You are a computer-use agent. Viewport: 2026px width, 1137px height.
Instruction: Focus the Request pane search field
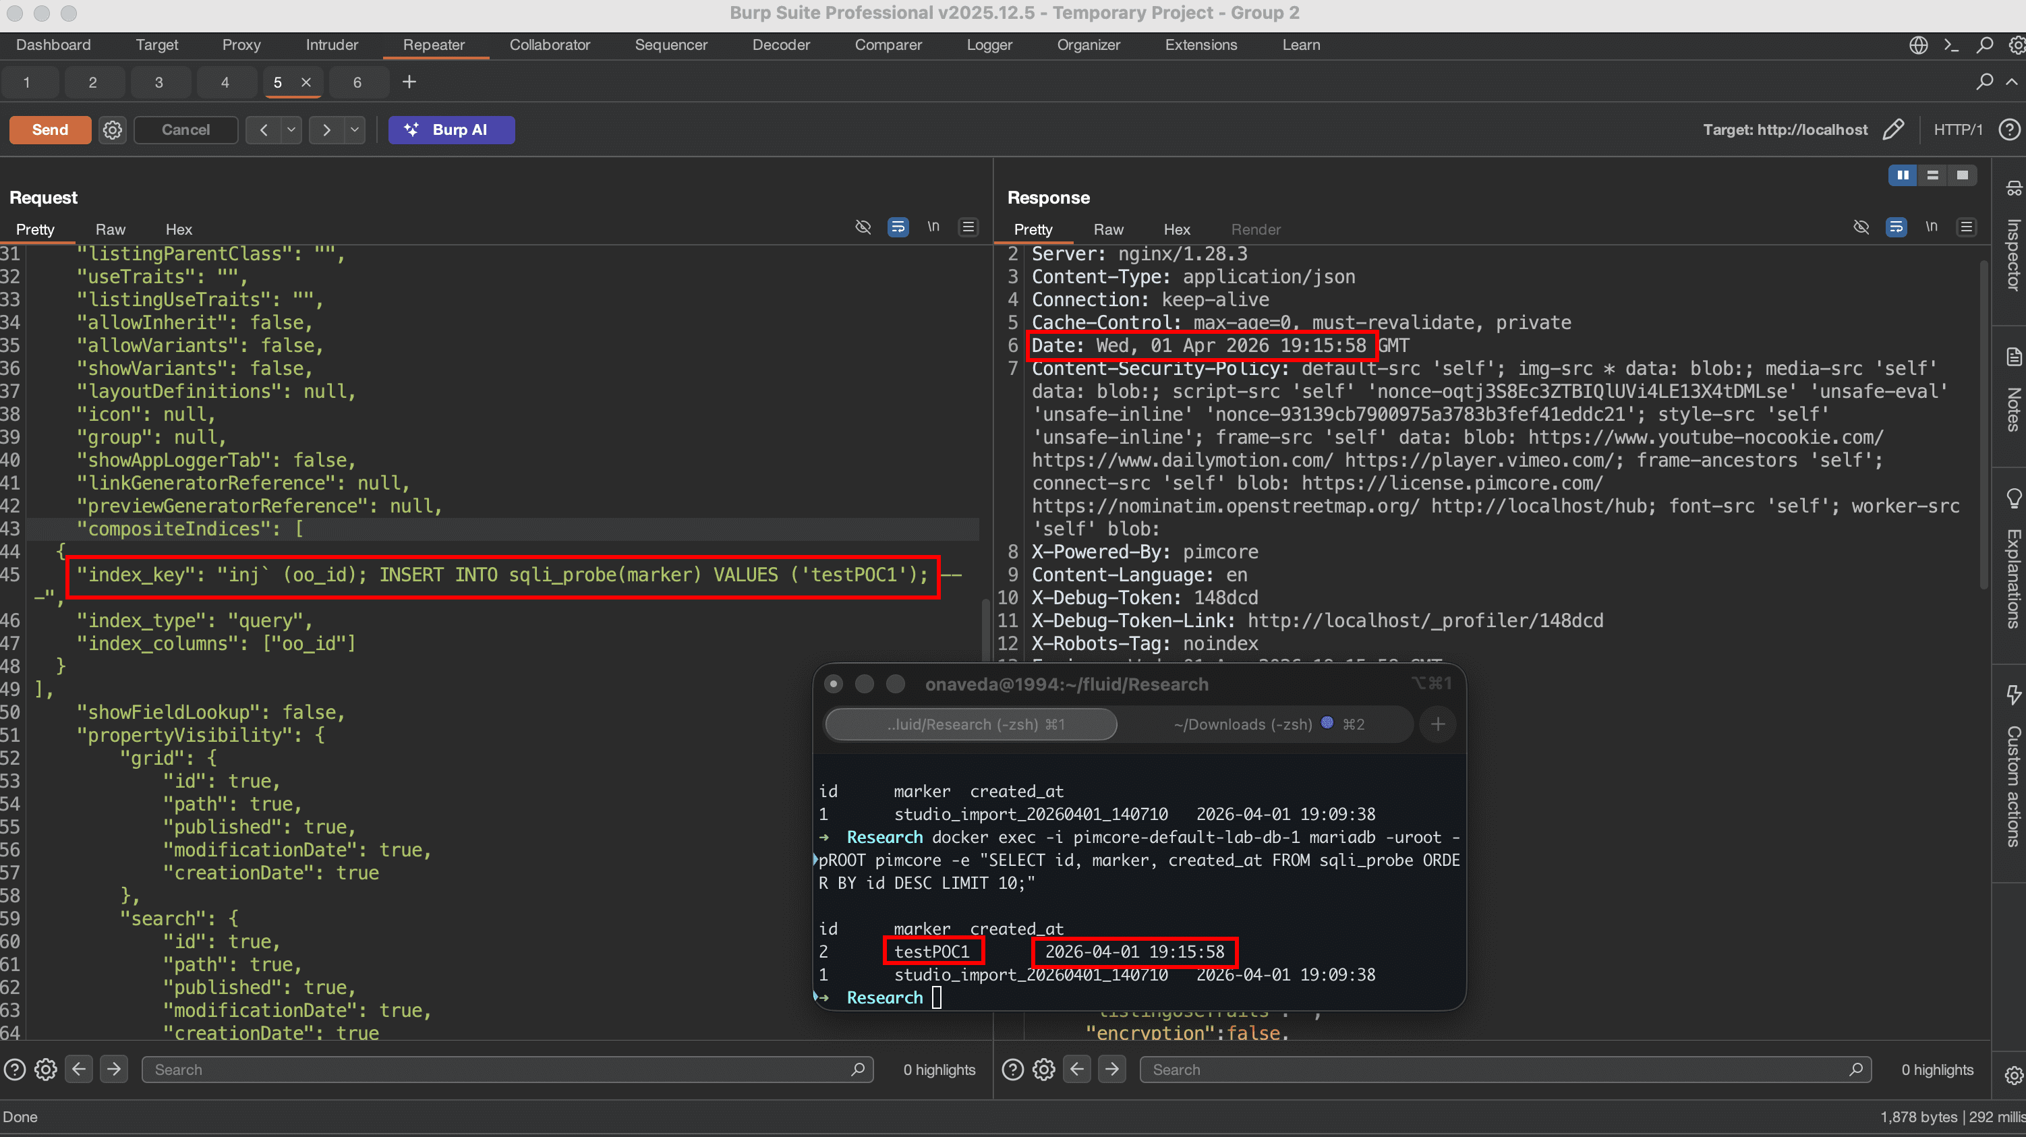[503, 1070]
